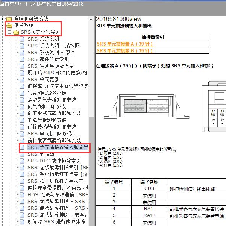Open SRS 注意事项及程序 entry
226x226 pixels.
(x=51, y=66)
